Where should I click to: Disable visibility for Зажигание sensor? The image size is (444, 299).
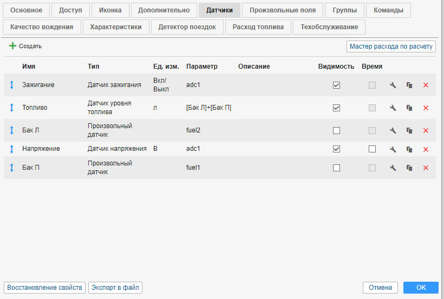(x=336, y=85)
